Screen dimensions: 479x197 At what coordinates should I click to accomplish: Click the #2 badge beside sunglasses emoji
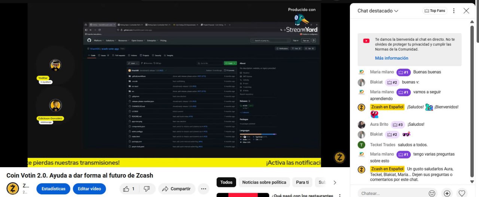392,134
